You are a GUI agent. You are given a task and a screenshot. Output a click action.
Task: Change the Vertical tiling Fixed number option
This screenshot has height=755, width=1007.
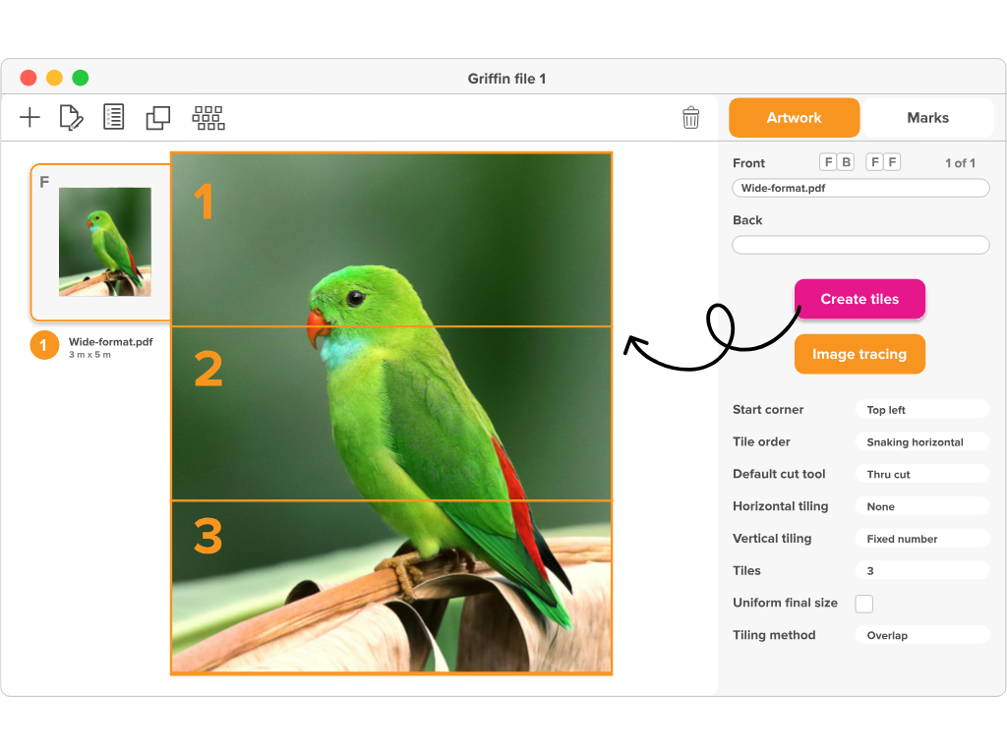click(921, 539)
